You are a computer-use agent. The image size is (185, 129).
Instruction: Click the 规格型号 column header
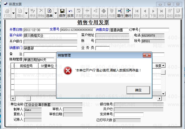point(26,66)
